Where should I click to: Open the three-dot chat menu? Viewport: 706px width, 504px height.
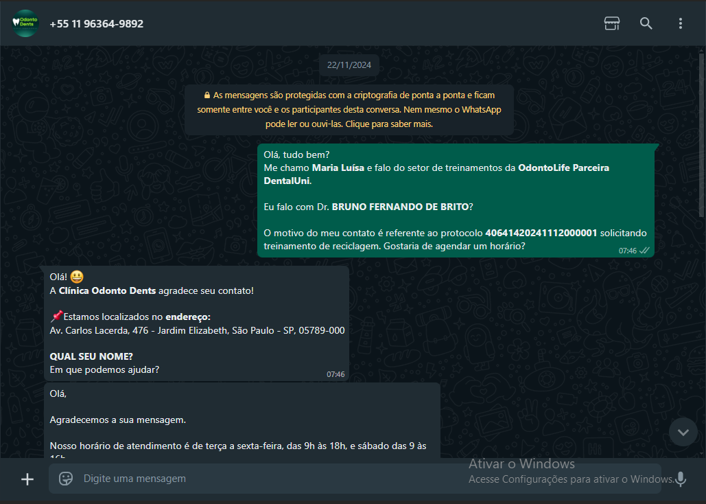(680, 23)
